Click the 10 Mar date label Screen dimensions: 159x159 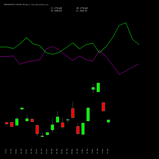coord(77,151)
